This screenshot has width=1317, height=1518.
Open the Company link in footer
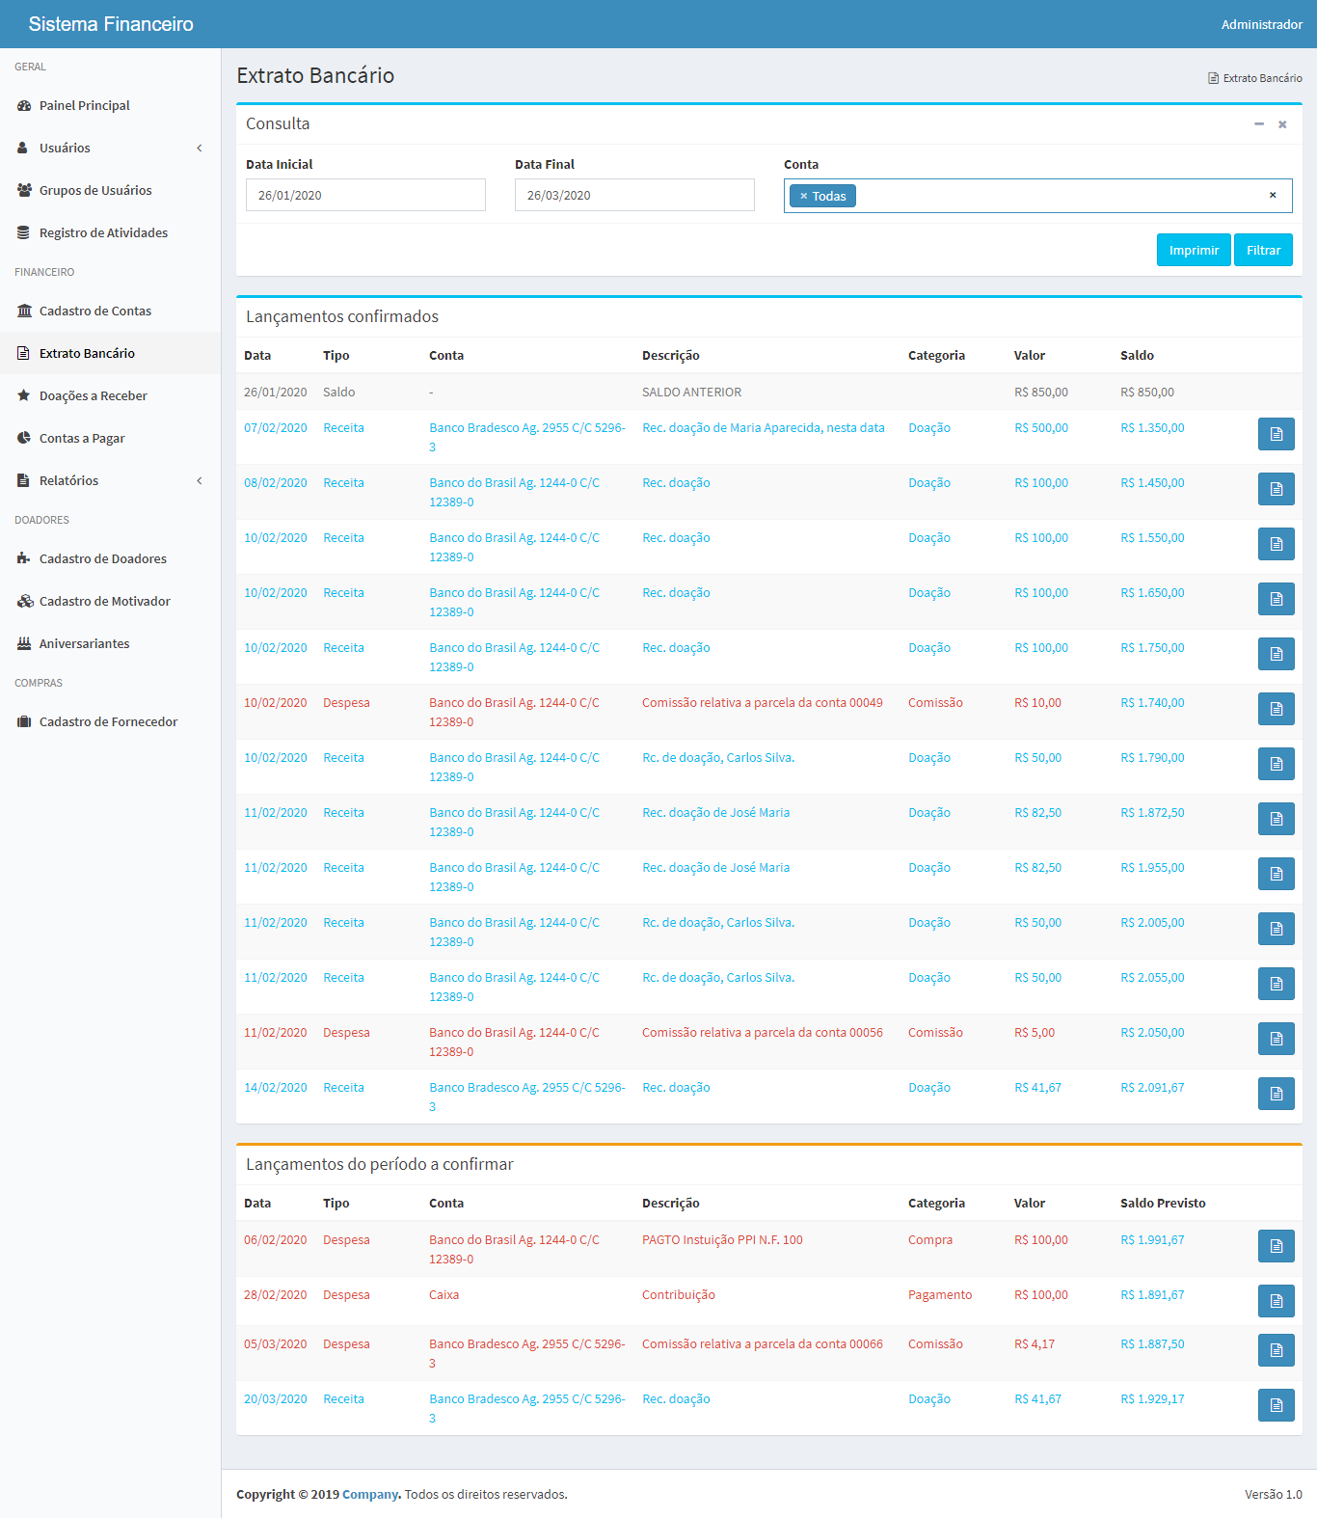[370, 1494]
